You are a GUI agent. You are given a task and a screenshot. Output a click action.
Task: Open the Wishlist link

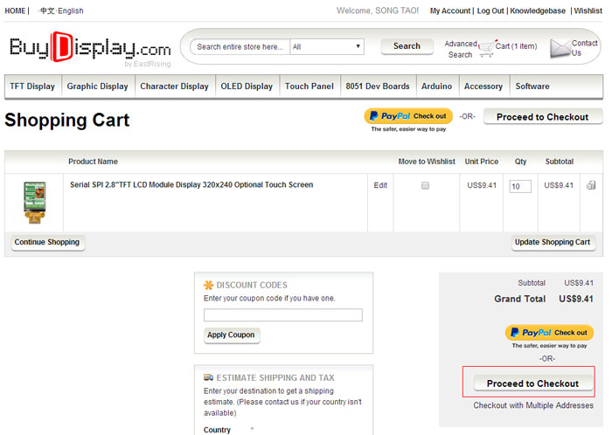click(588, 10)
